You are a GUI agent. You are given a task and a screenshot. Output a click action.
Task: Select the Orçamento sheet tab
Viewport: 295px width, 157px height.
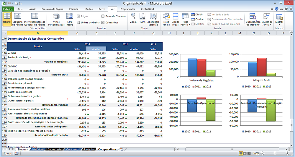coord(73,149)
